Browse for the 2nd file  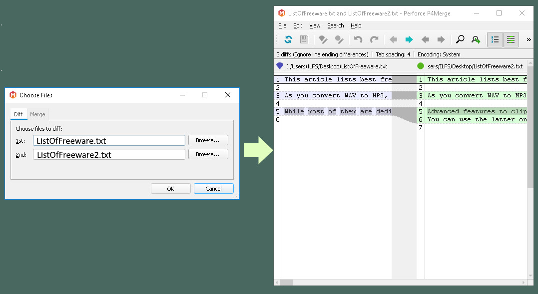(x=208, y=154)
